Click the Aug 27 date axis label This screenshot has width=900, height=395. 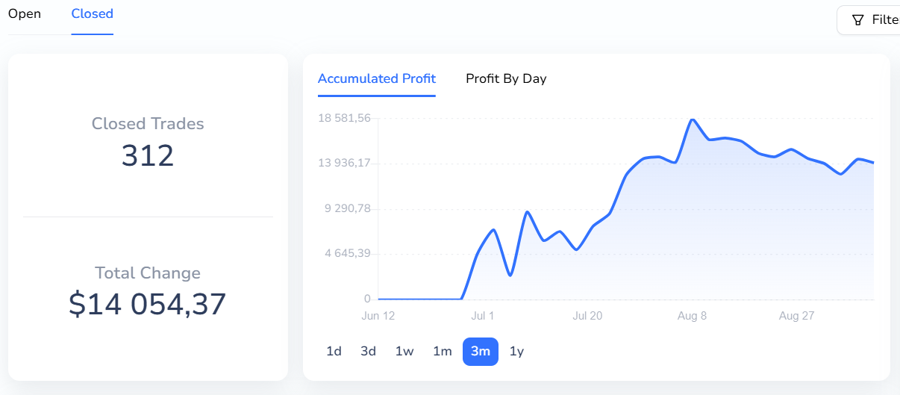(796, 316)
